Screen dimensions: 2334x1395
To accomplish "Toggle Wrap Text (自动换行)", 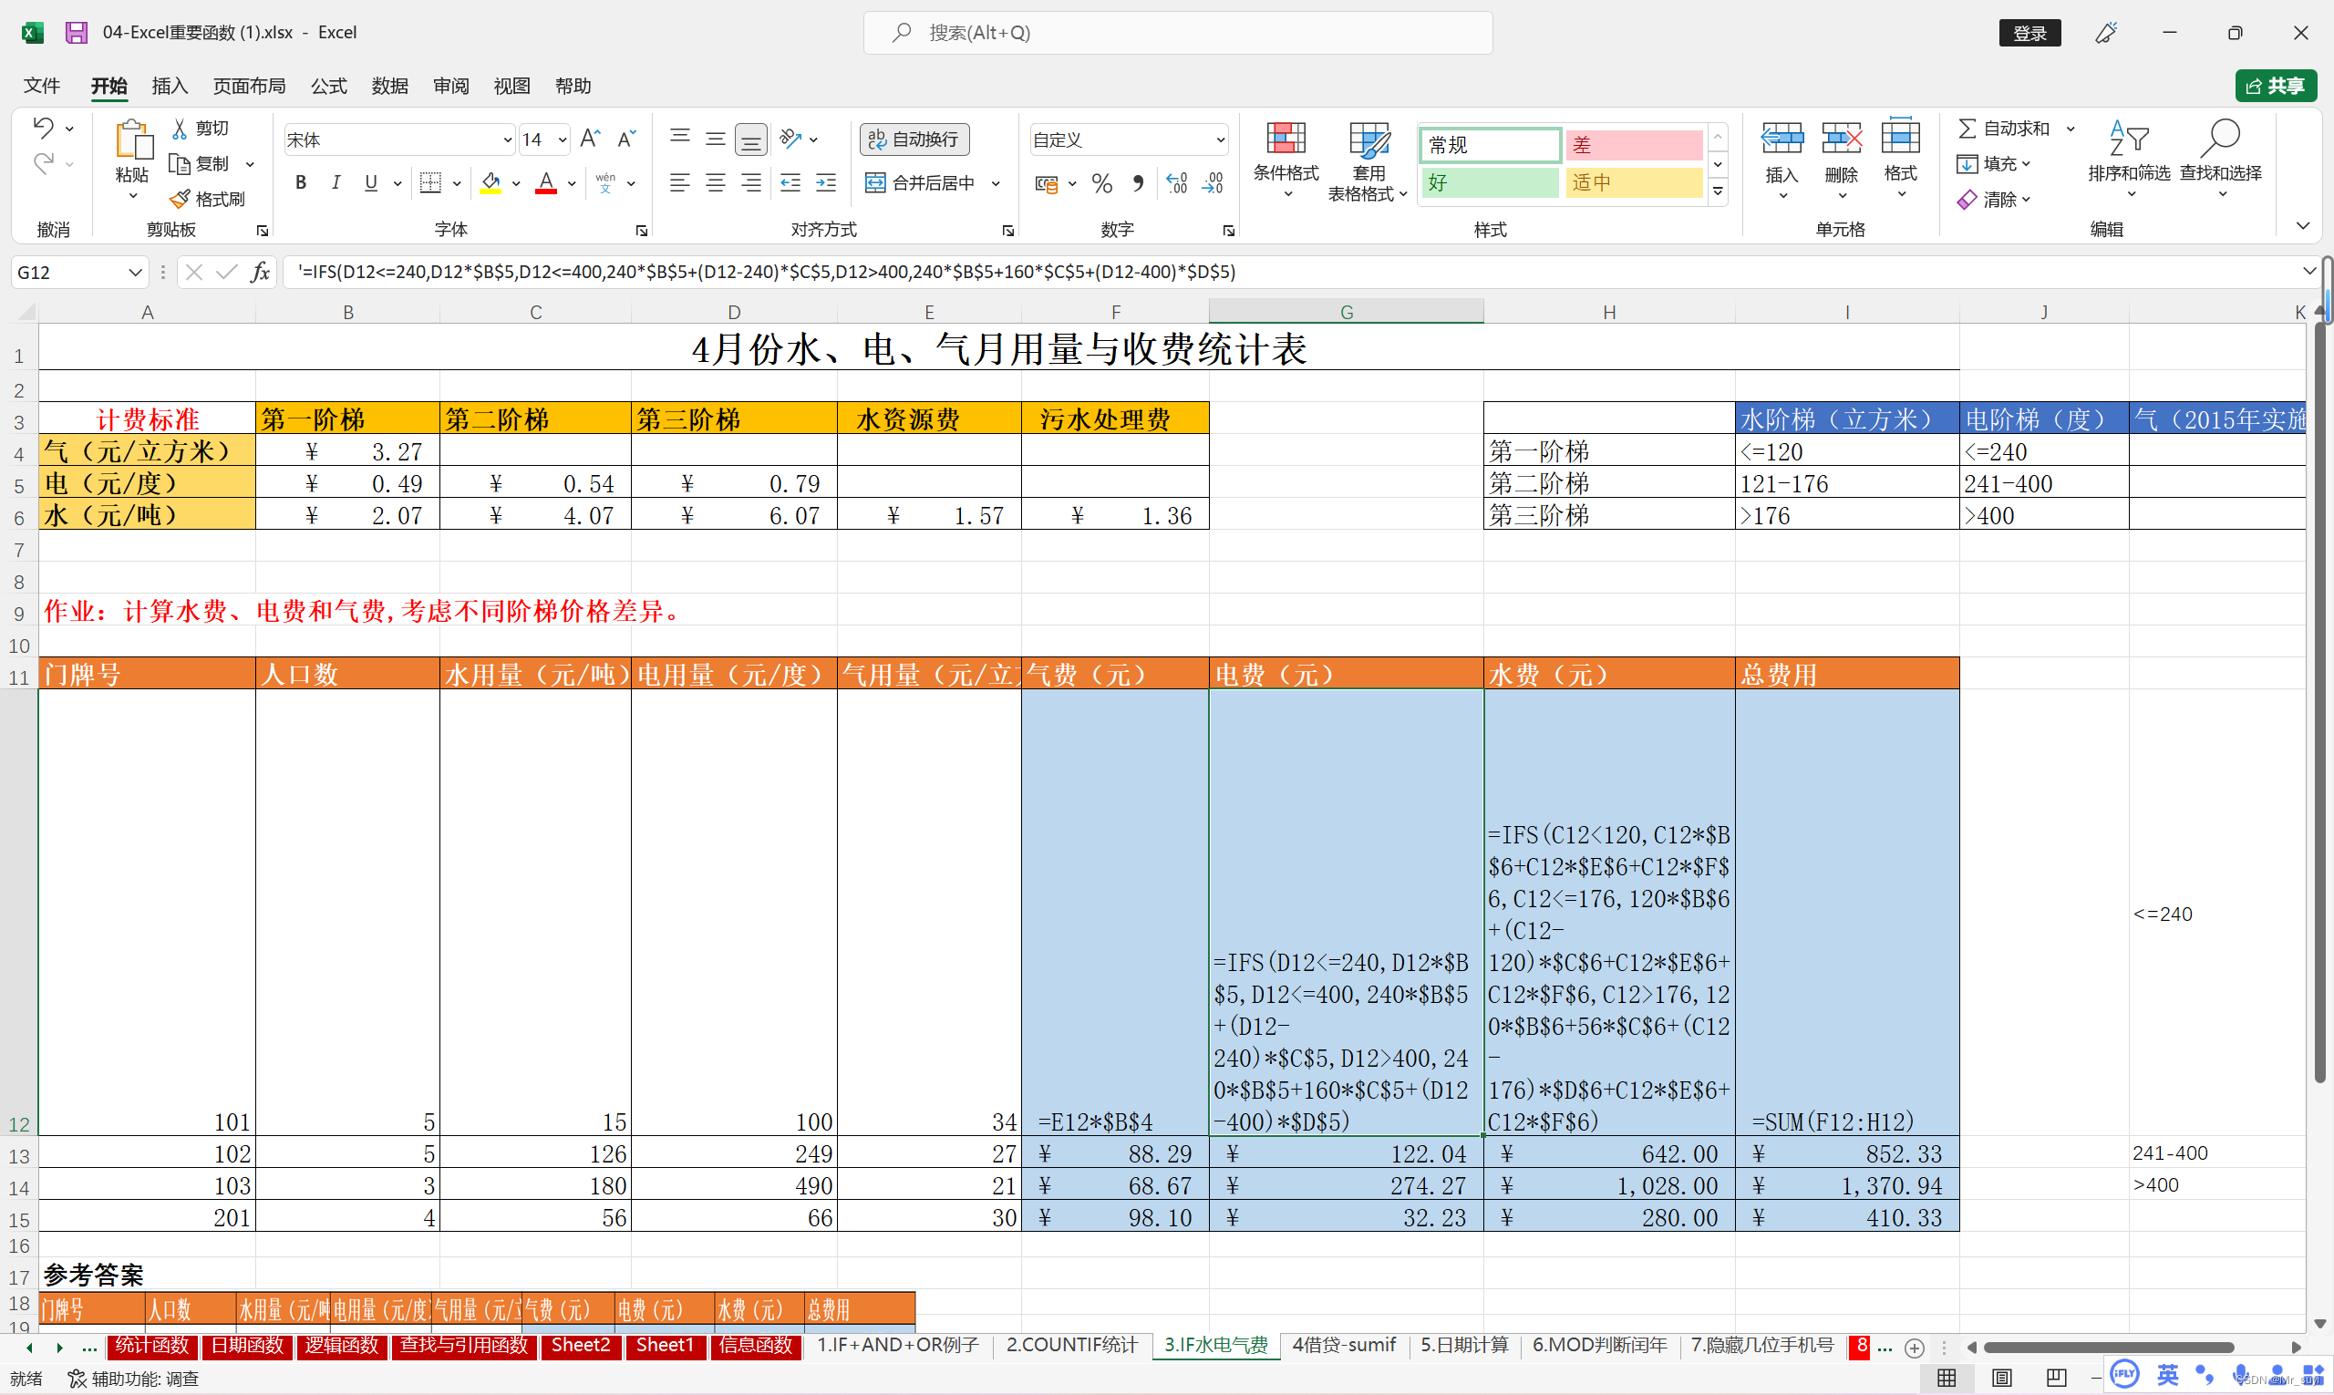I will coord(914,139).
